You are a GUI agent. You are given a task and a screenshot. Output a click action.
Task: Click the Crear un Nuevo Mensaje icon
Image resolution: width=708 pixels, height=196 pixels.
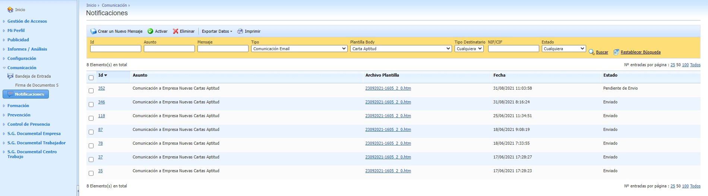93,32
